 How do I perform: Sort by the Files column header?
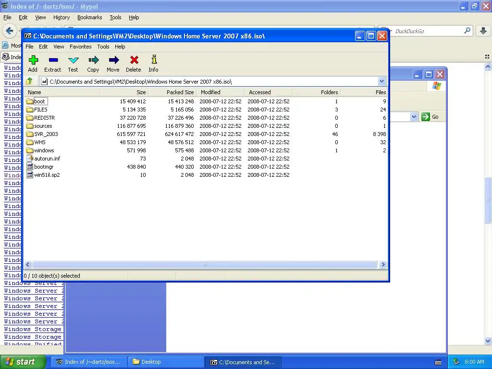pos(364,92)
